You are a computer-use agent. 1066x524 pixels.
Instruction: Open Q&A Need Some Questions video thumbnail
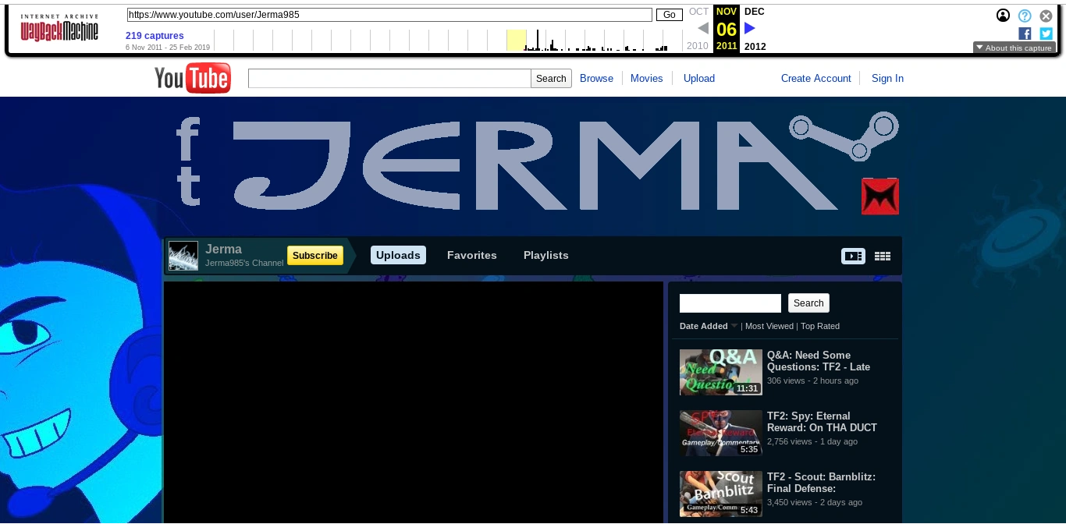pos(721,372)
